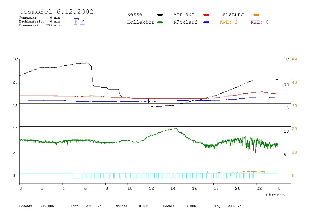316x223 pixels.
Task: Select hour '8' on the time axis
Action: (107, 188)
